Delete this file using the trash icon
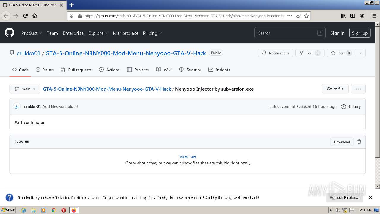This screenshot has width=380, height=214. point(359,142)
